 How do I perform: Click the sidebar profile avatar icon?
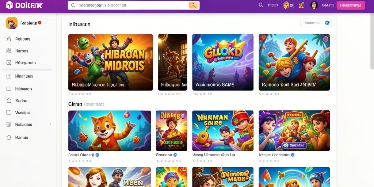pyautogui.click(x=11, y=23)
